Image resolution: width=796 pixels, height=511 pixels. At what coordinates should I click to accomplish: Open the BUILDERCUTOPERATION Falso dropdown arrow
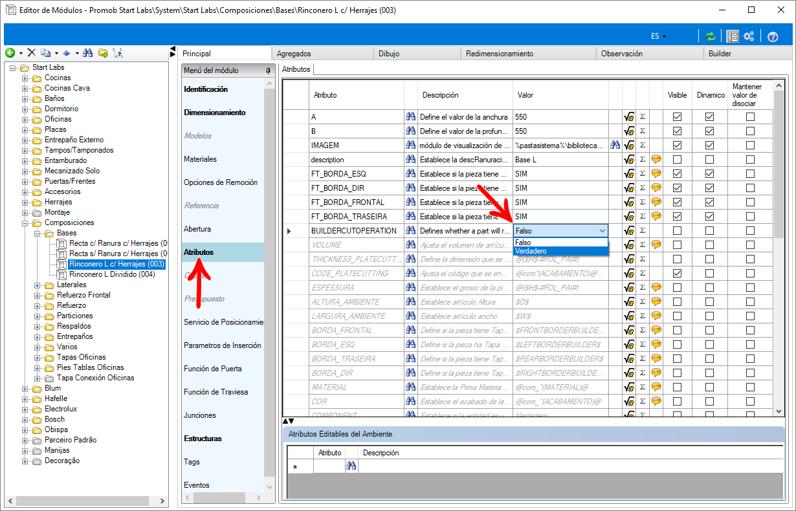tap(603, 231)
